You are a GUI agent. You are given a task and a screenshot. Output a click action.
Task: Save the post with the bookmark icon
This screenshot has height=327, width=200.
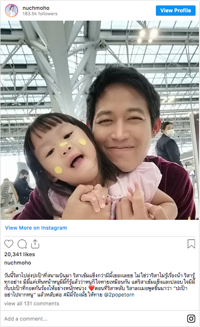191,244
